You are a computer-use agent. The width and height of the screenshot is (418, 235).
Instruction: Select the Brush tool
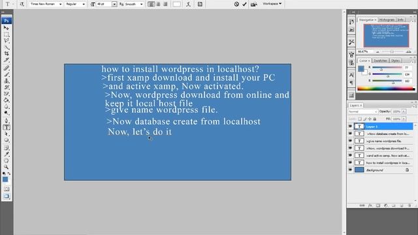(x=7, y=74)
